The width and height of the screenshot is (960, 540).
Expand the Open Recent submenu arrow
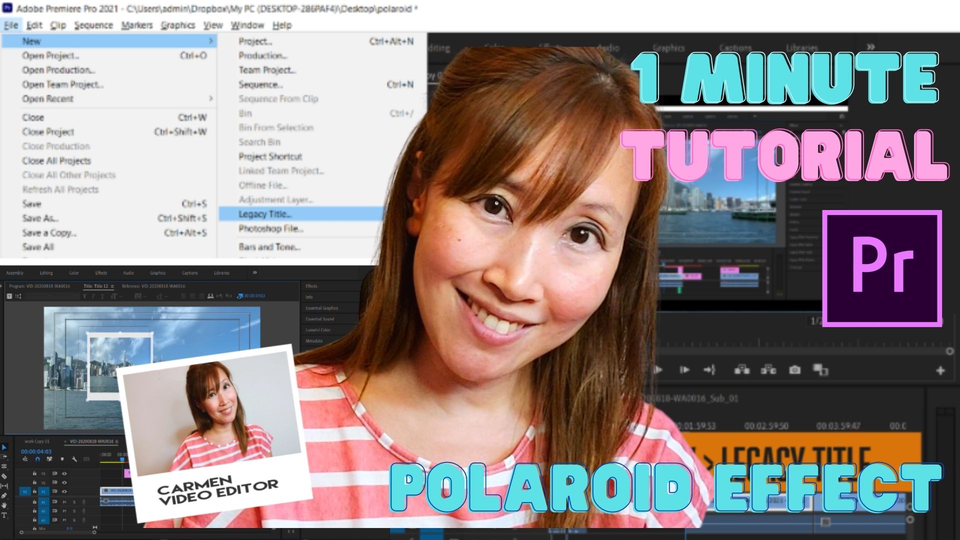210,98
